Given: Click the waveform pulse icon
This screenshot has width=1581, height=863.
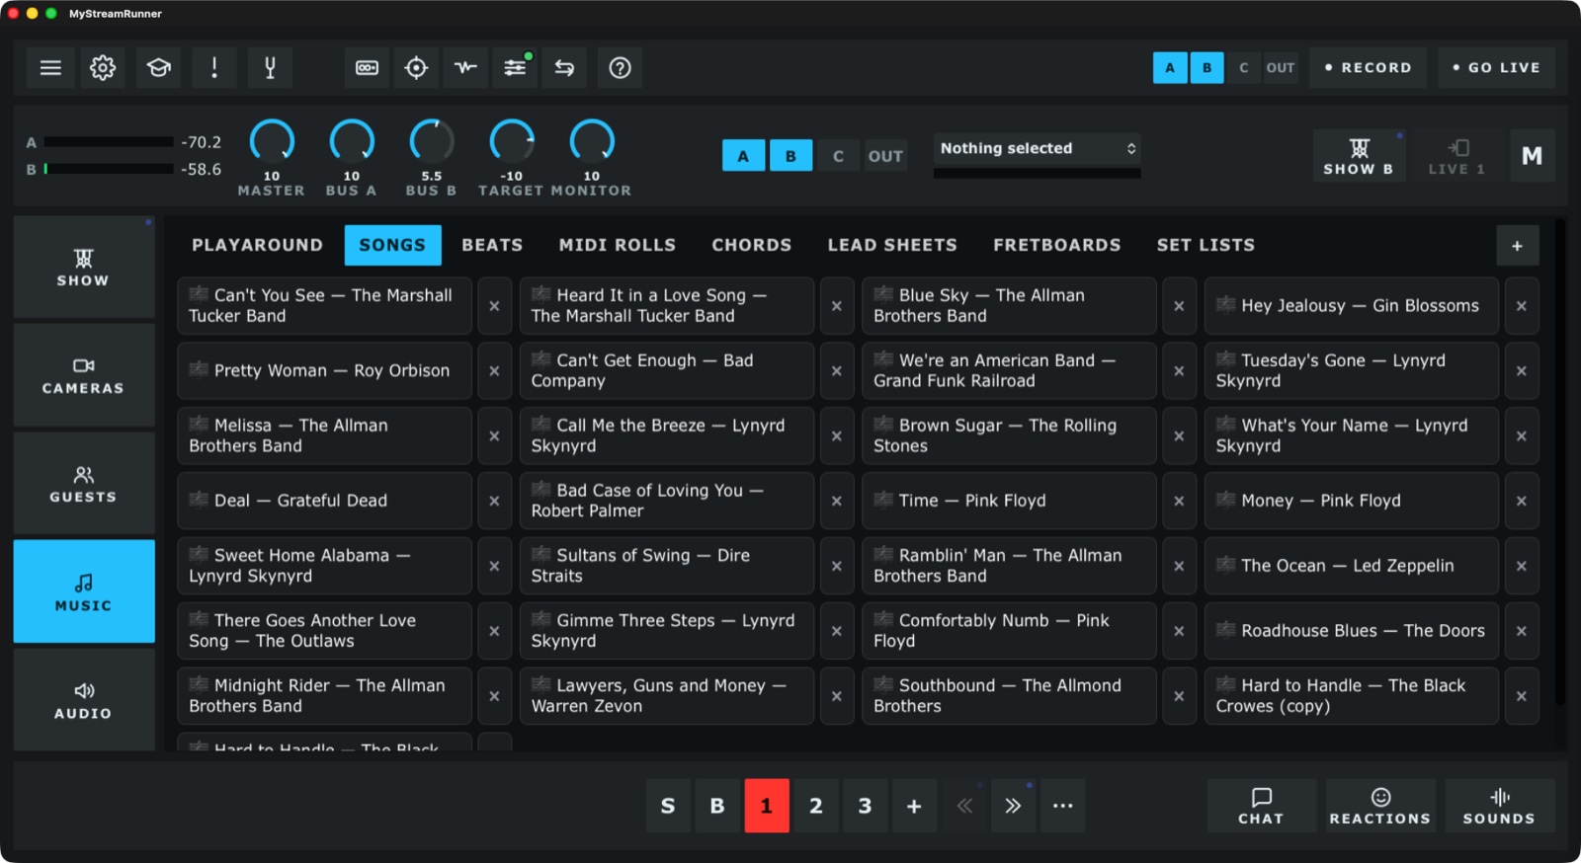Looking at the screenshot, I should pos(465,68).
